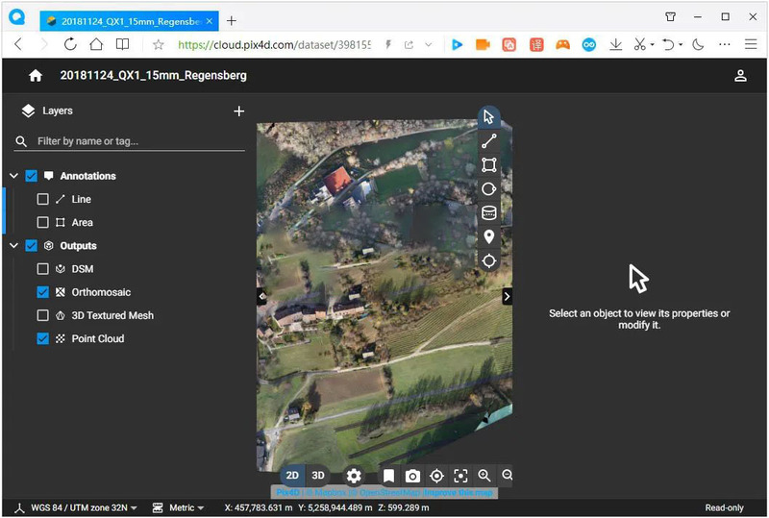769x518 pixels.
Task: Collapse the Annotations group
Action: click(14, 176)
